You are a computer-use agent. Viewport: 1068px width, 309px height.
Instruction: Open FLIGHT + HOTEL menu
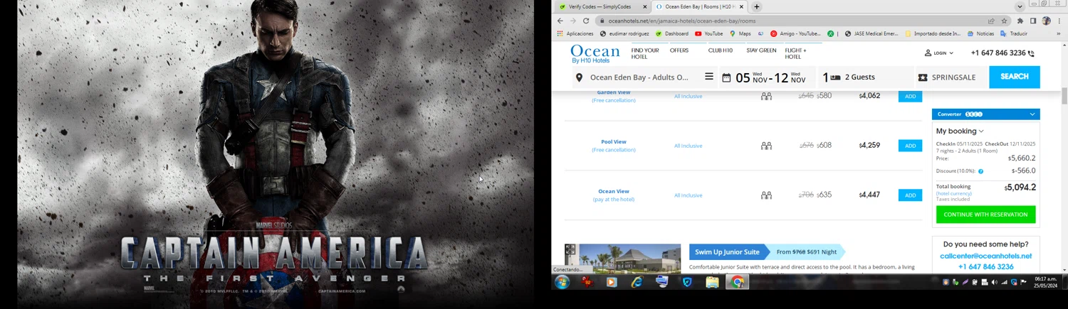pyautogui.click(x=796, y=53)
